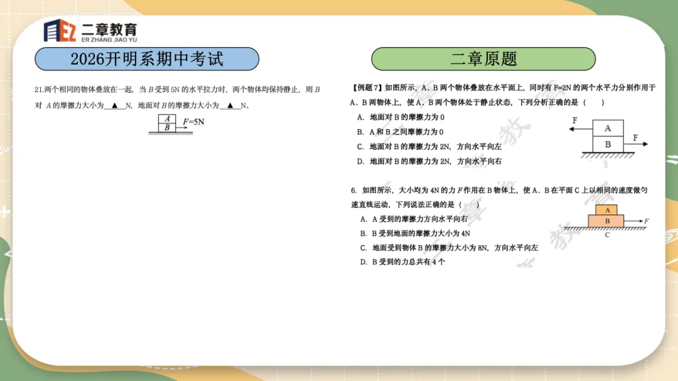Screen dimensions: 678x381
Task: Select block B in the 例题7 diagram
Action: pyautogui.click(x=608, y=144)
